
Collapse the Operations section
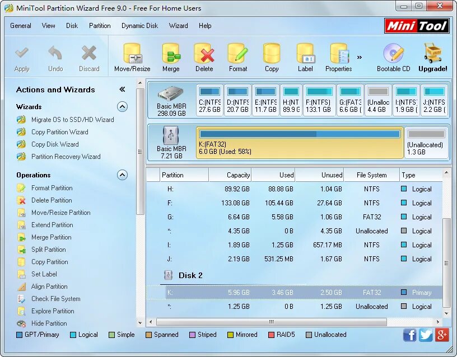point(122,175)
